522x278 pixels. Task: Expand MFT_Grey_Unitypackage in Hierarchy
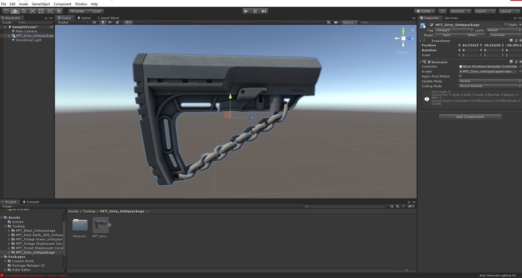[9, 36]
